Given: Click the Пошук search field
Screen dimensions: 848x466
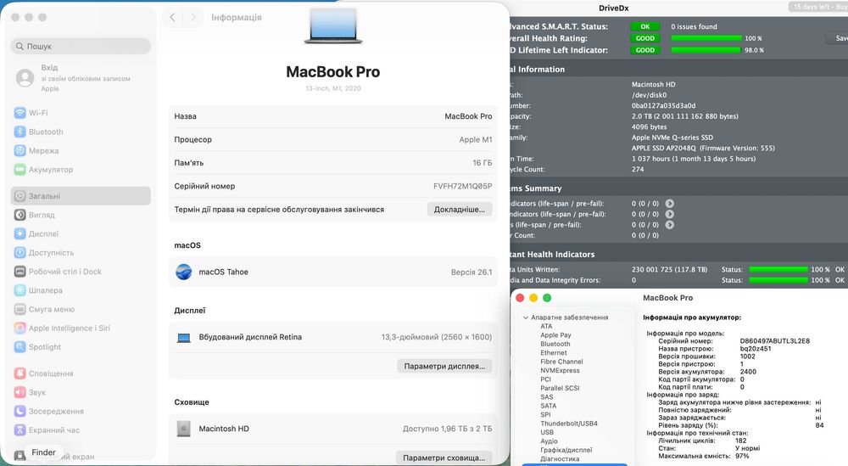Looking at the screenshot, I should (81, 46).
